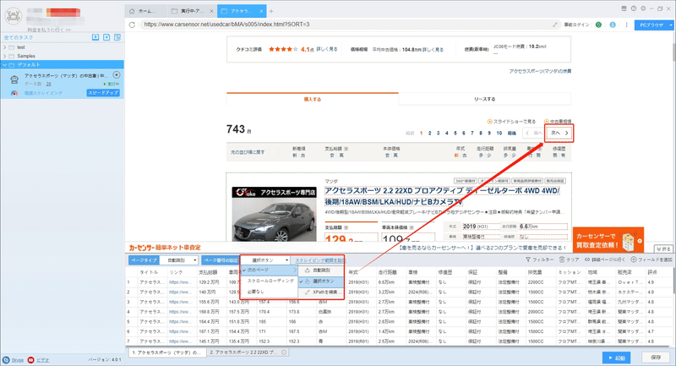Go to page 2 in pagination
676x366 pixels.
click(429, 134)
